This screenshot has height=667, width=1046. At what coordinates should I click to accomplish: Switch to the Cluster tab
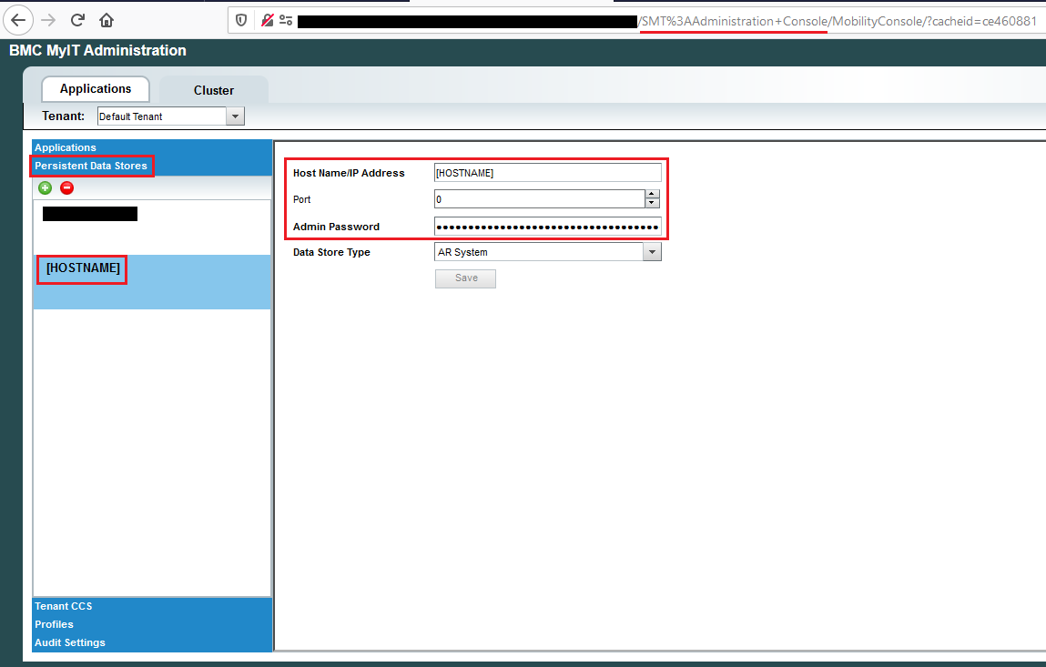[x=213, y=90]
